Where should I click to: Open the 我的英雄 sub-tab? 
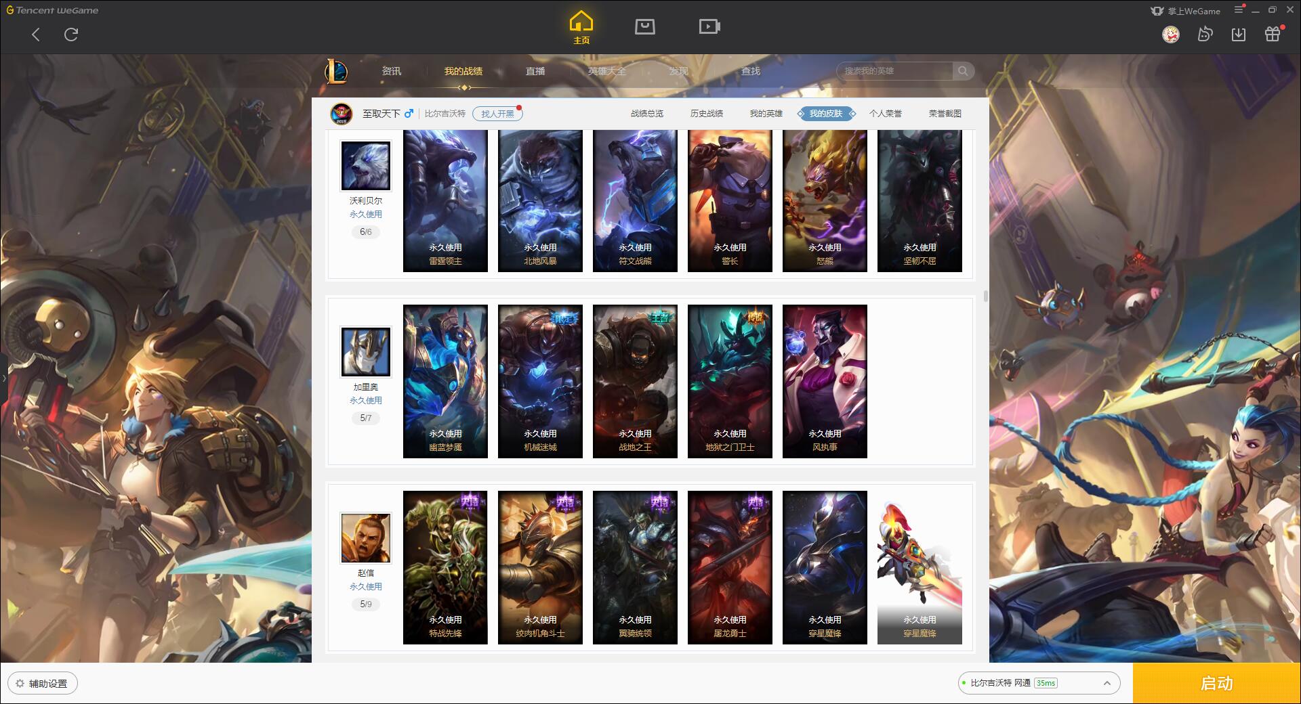(766, 114)
